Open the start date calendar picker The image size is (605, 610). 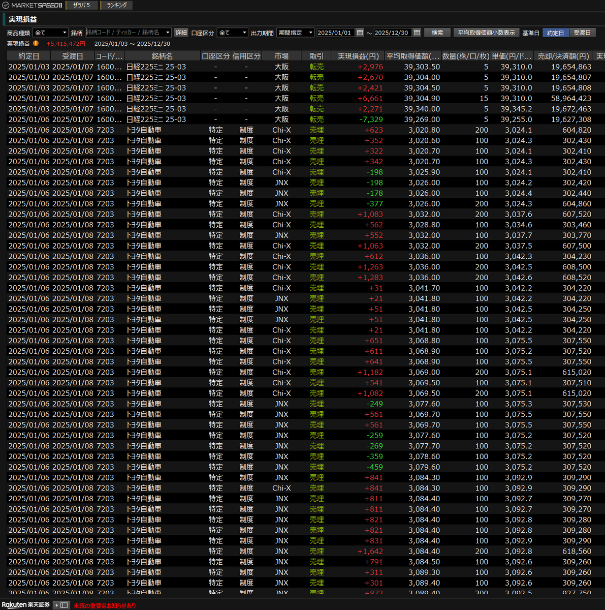point(360,33)
